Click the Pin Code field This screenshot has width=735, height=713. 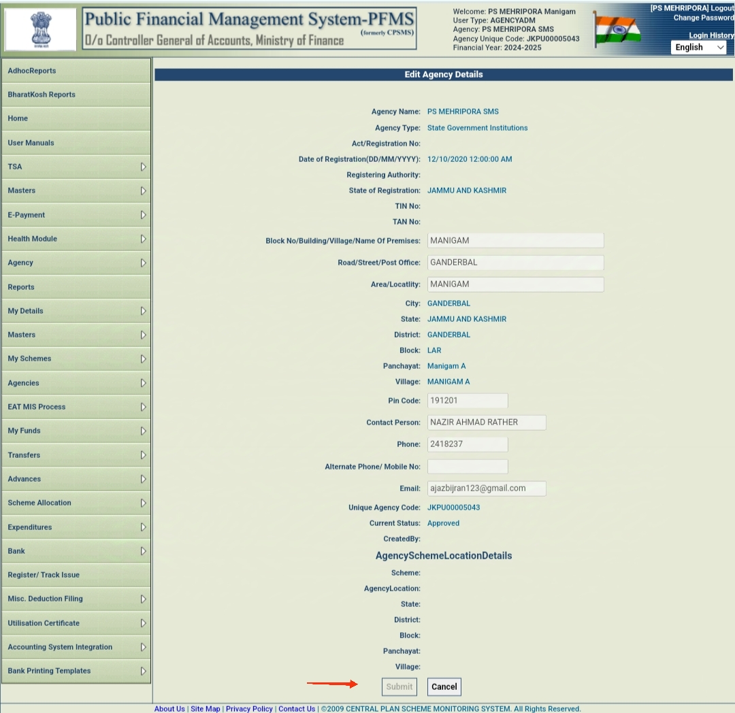click(x=468, y=401)
